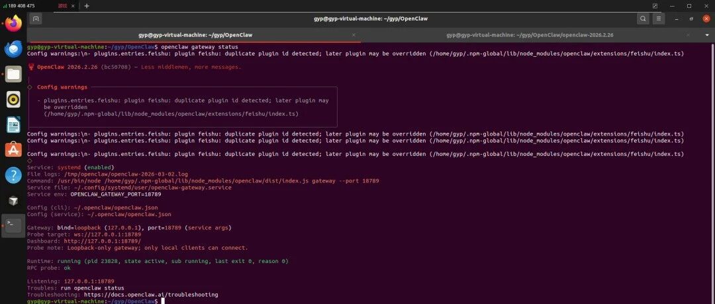Click the 'Service: systemd (enabled)' line
This screenshot has height=304, width=715.
71,167
